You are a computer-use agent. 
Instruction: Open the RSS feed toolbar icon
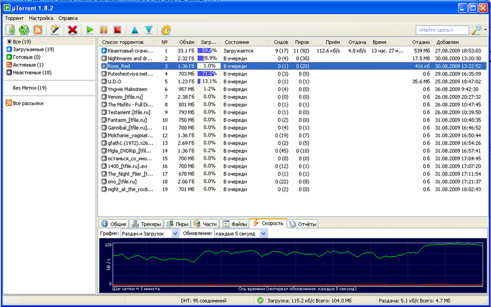pyautogui.click(x=38, y=30)
